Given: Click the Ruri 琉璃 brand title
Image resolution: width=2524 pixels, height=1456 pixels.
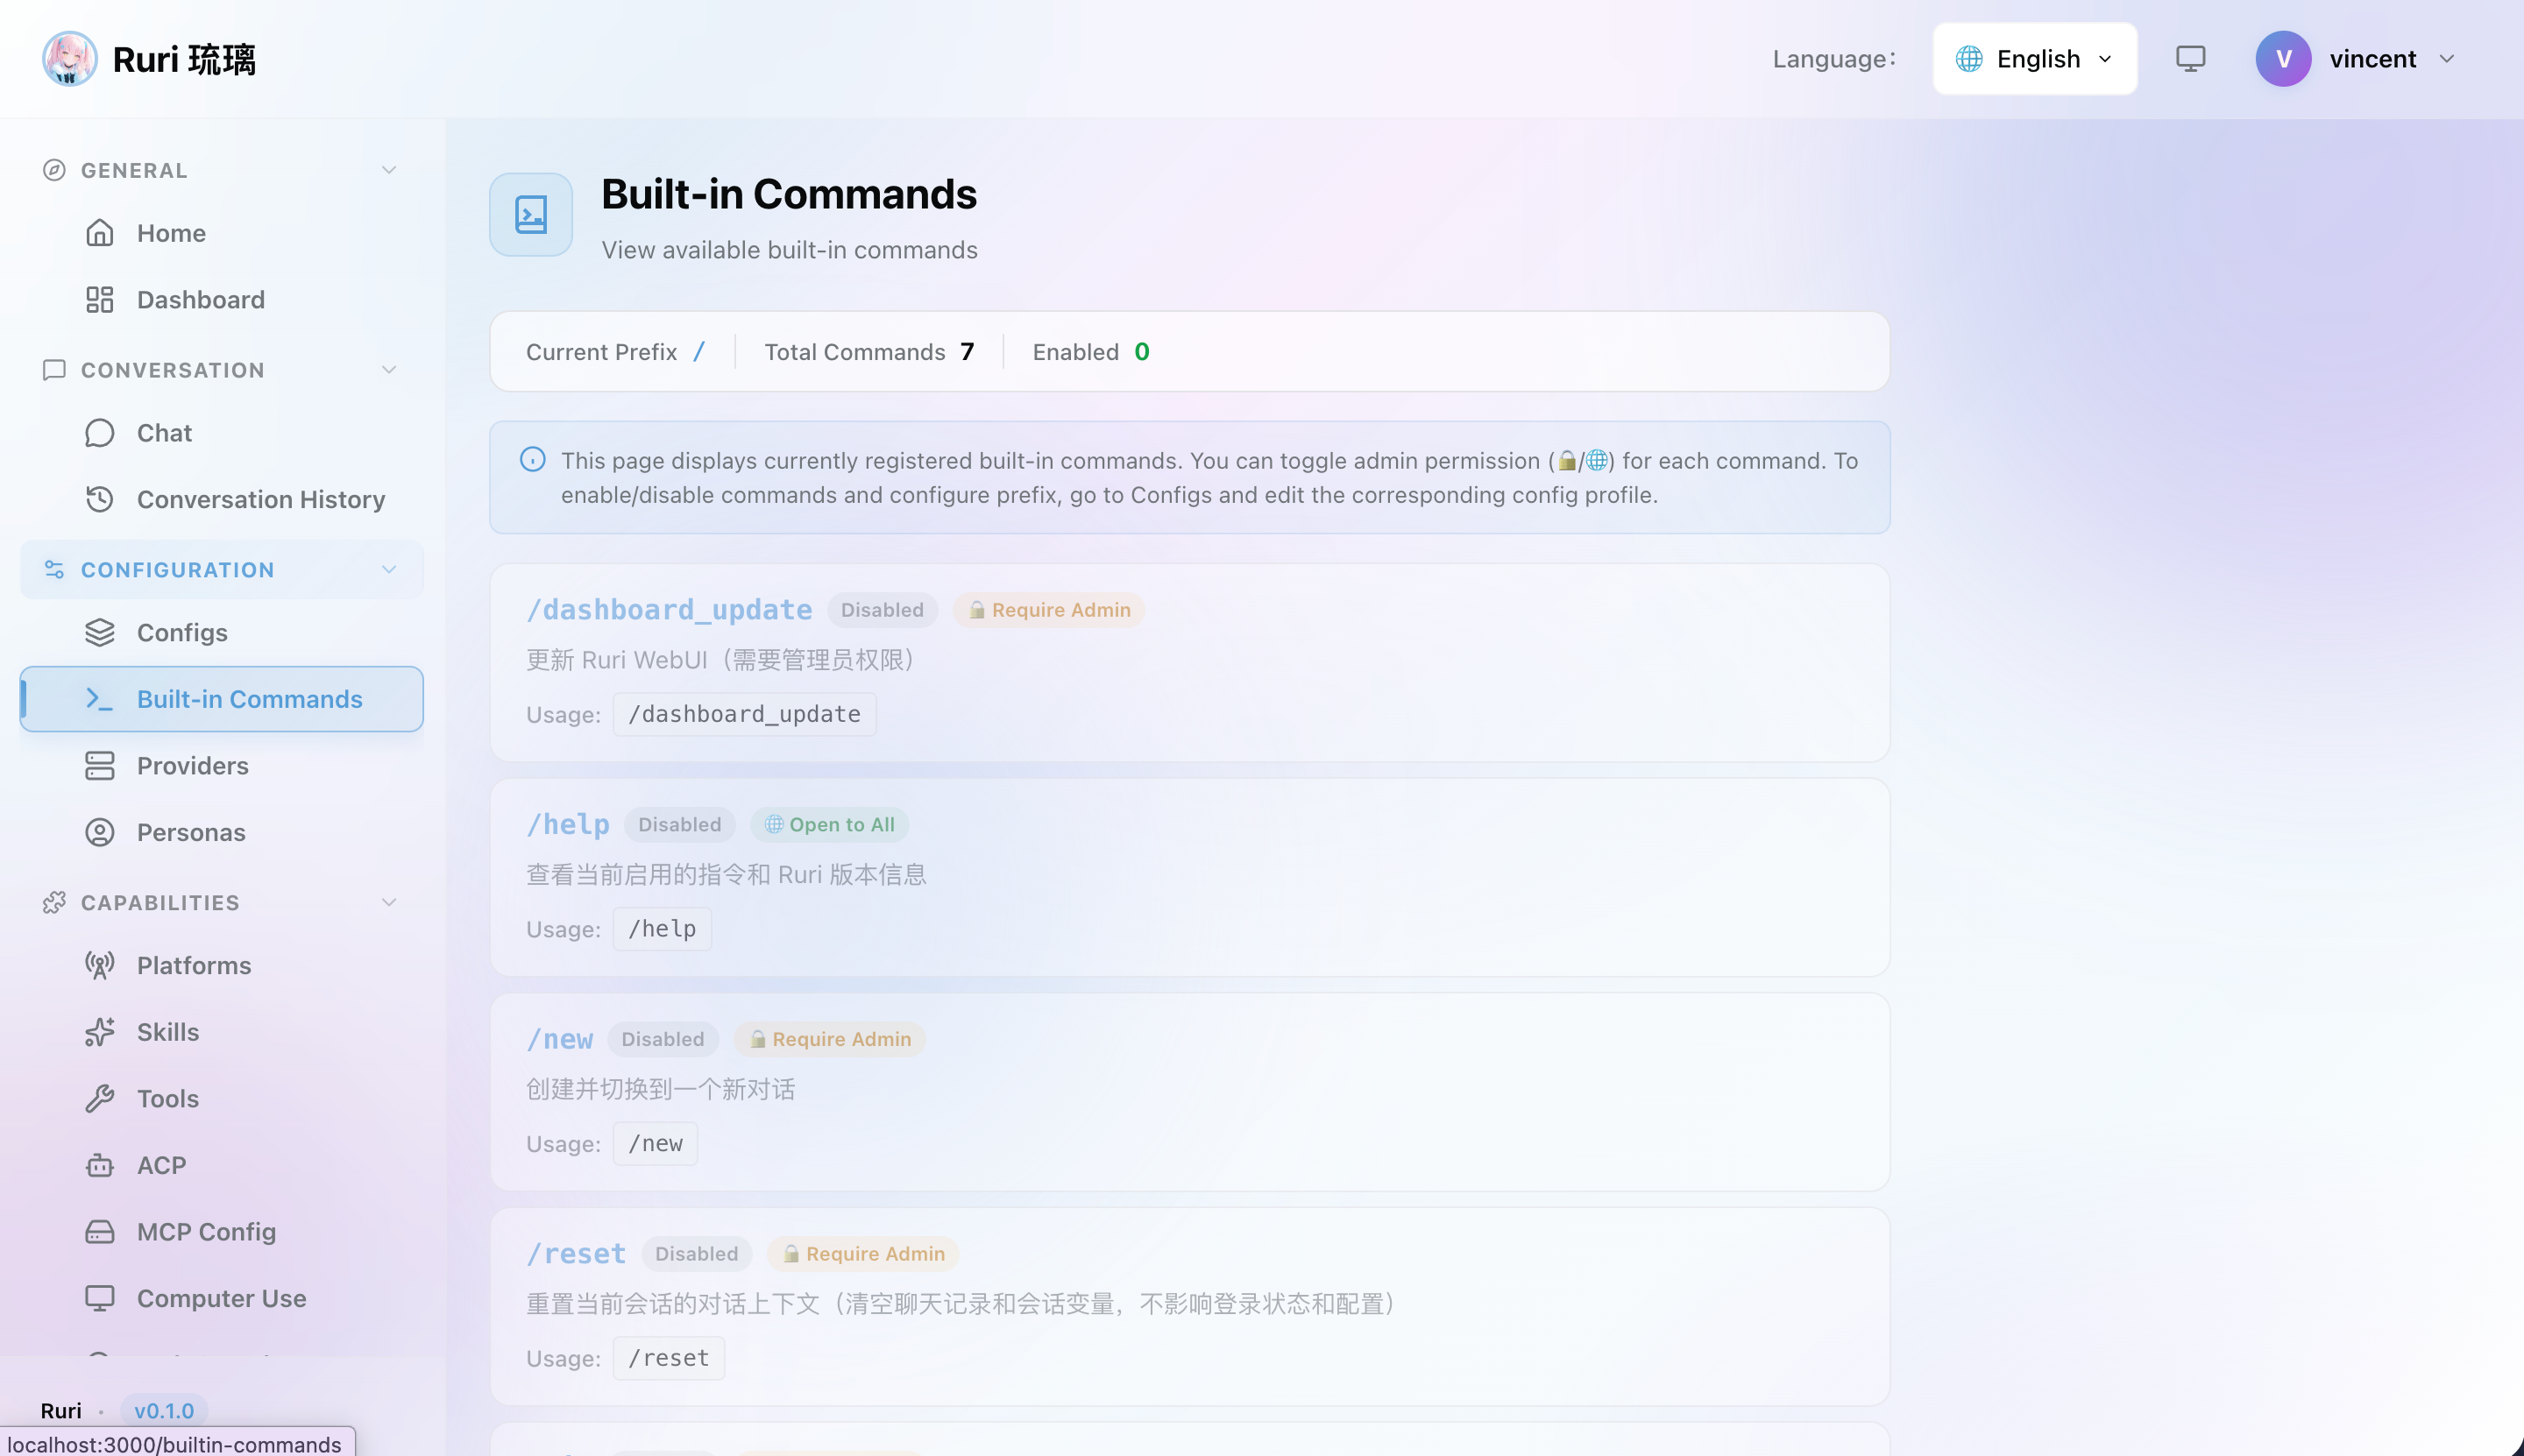Looking at the screenshot, I should coord(184,59).
